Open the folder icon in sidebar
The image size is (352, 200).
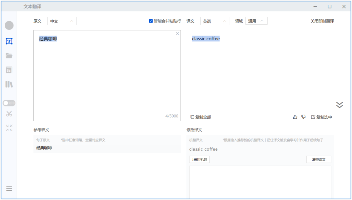(x=9, y=56)
